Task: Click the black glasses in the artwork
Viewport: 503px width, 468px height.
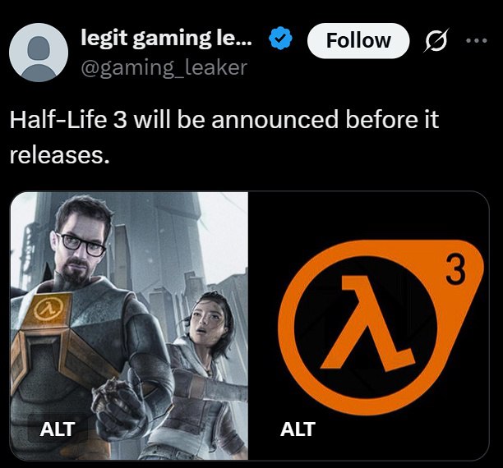Action: pyautogui.click(x=81, y=245)
